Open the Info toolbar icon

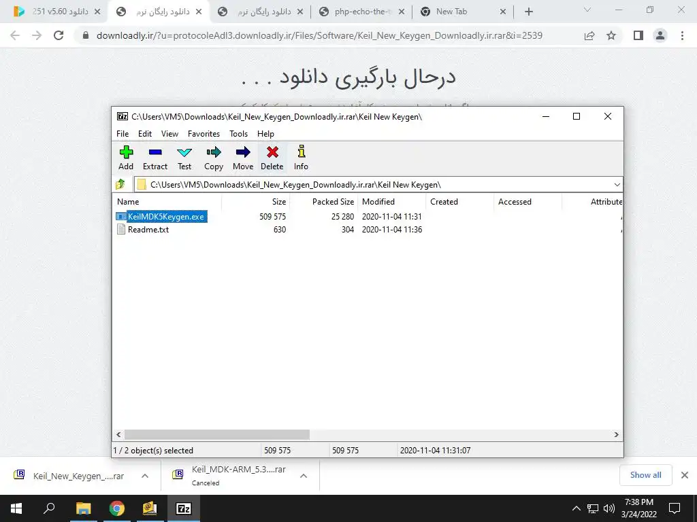coord(301,158)
